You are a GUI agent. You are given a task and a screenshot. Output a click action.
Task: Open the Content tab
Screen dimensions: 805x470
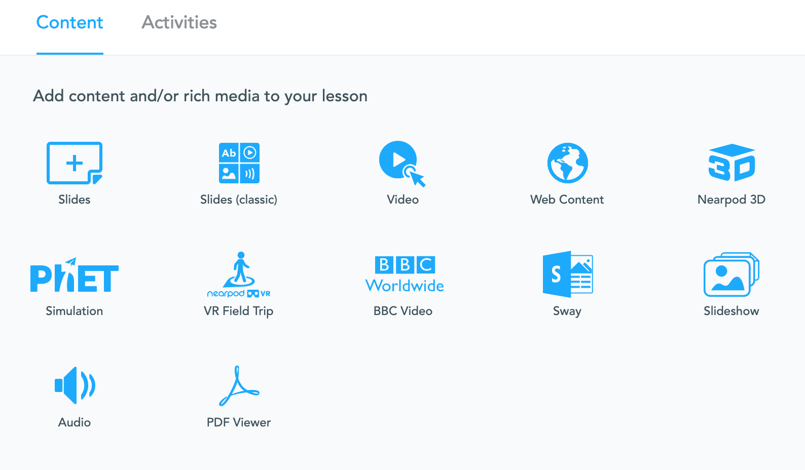tap(70, 22)
